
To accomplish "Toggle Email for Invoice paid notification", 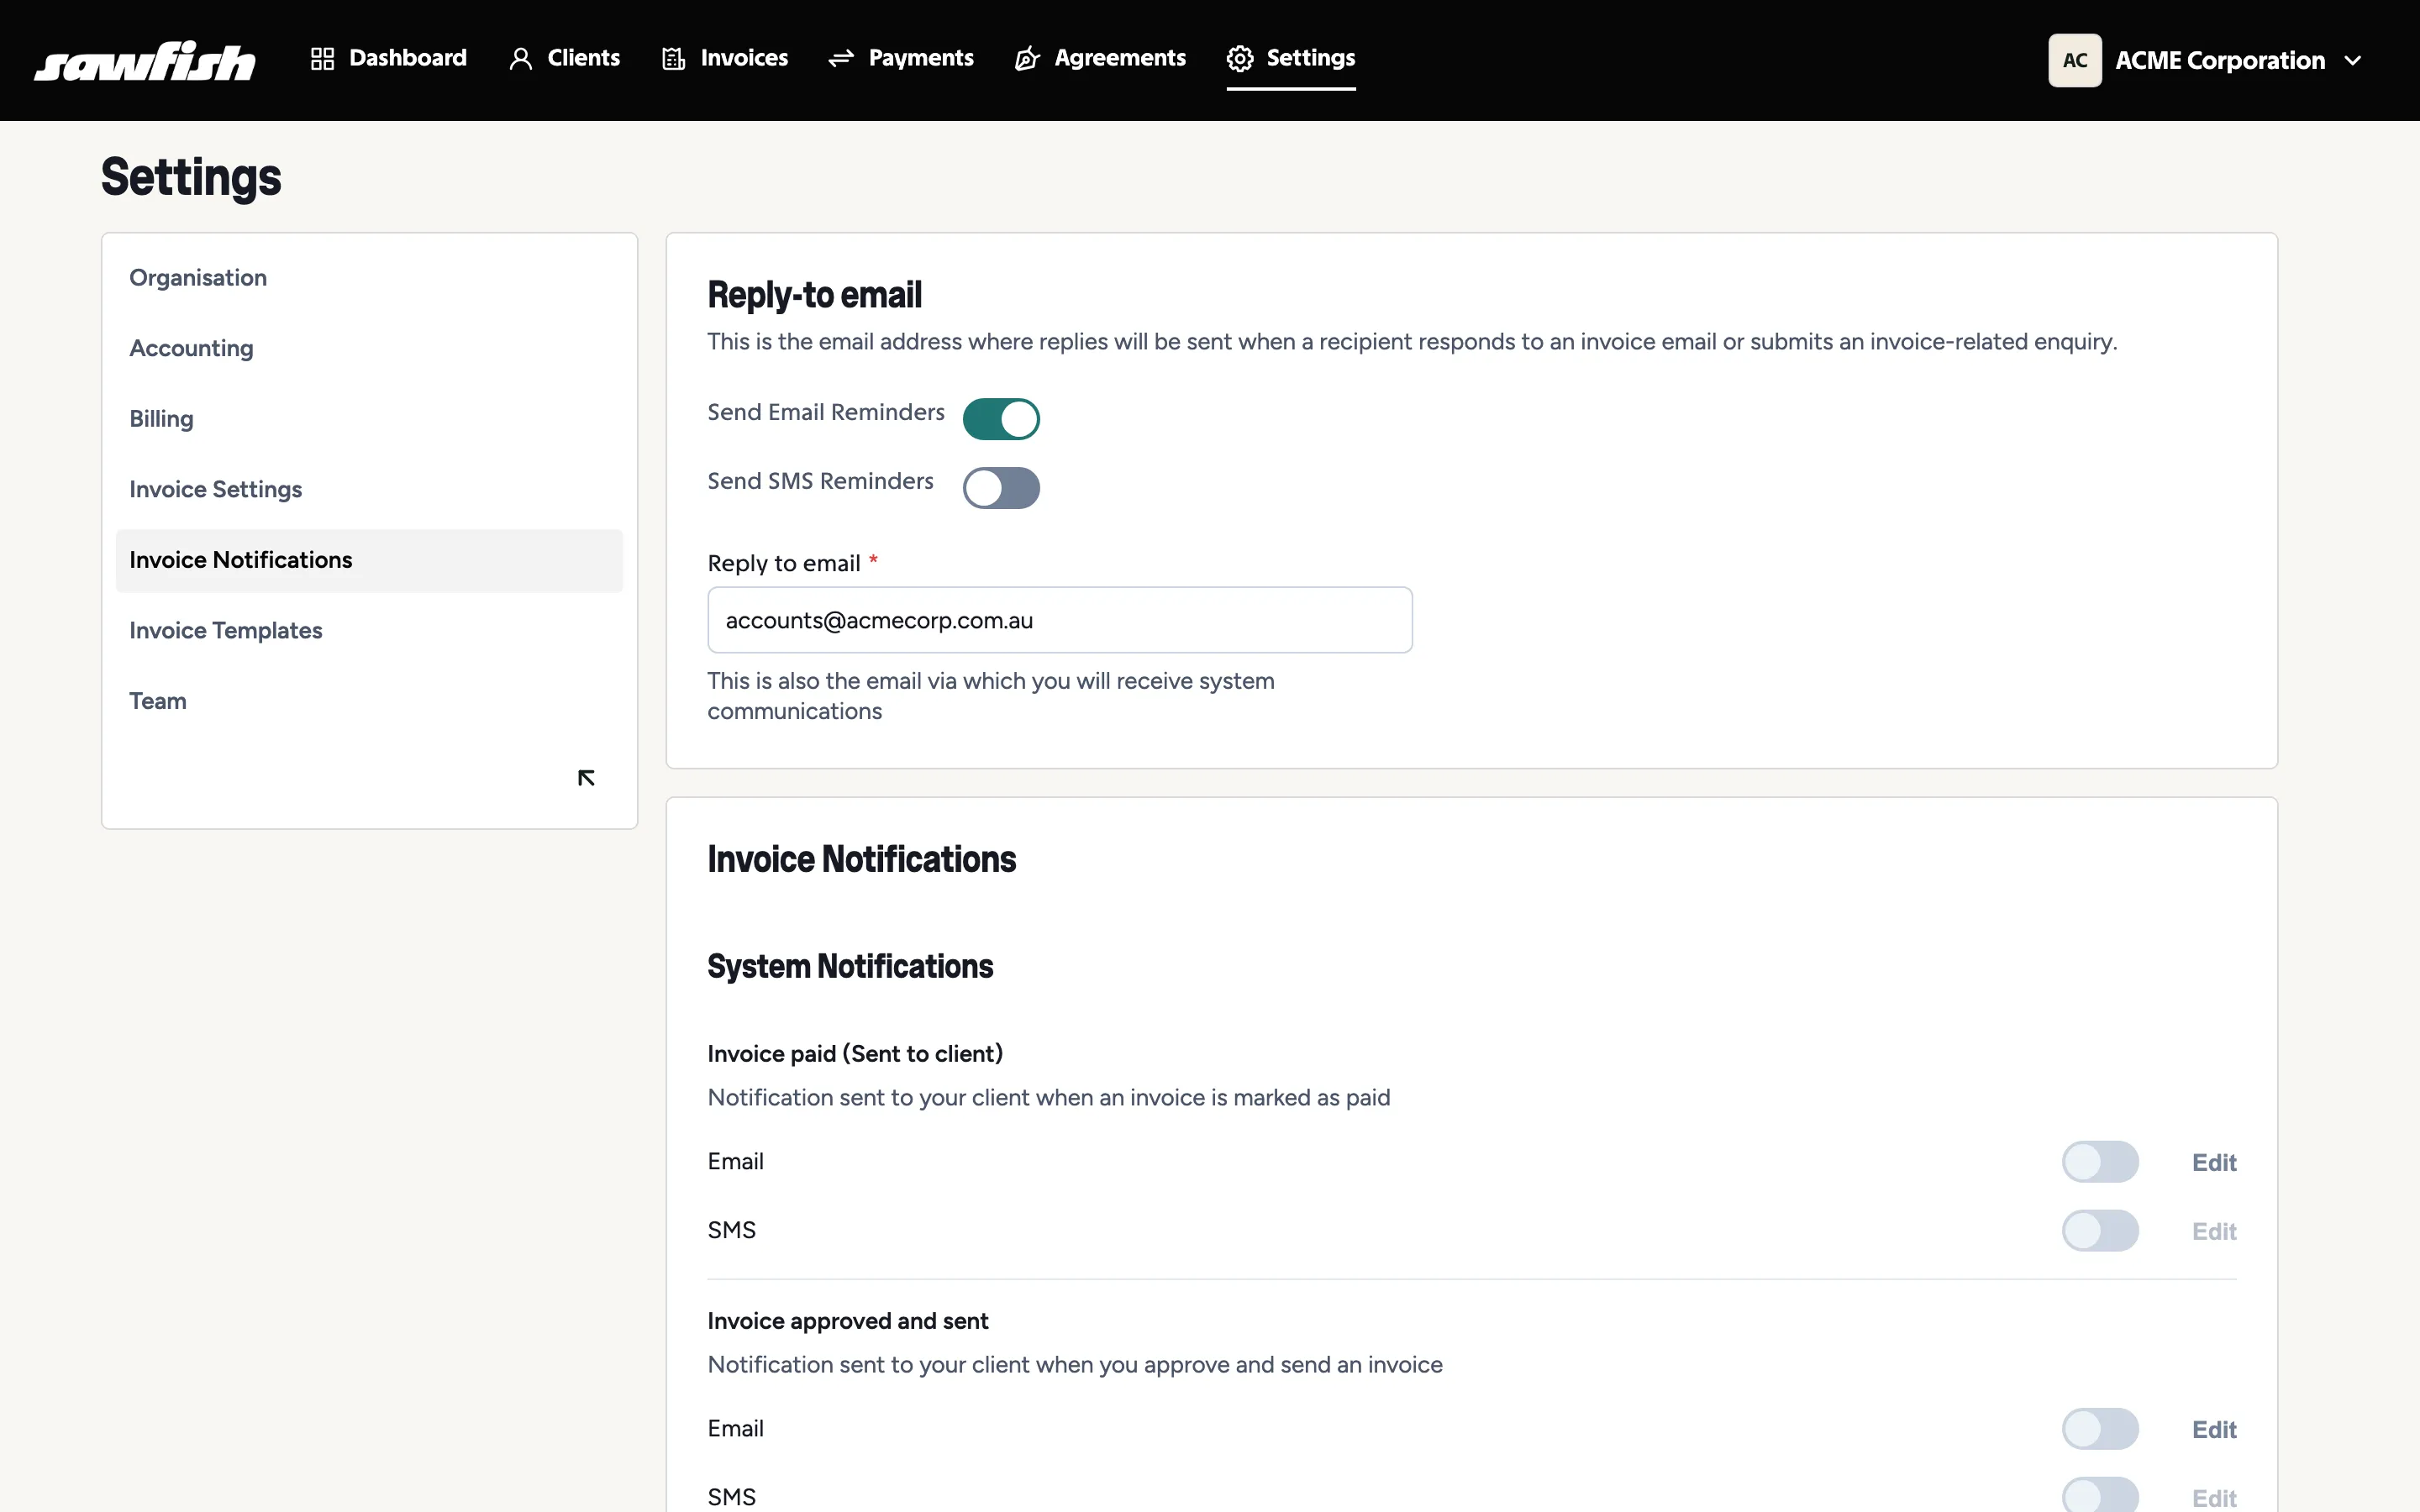I will [2100, 1162].
